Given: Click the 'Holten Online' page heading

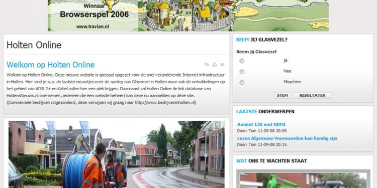Looking at the screenshot, I should coord(34,45).
